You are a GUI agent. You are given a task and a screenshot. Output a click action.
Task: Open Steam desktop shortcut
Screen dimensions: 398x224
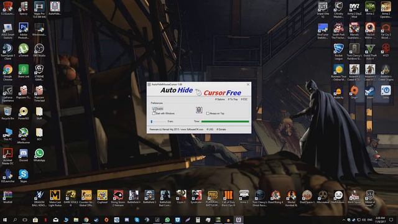[370, 92]
